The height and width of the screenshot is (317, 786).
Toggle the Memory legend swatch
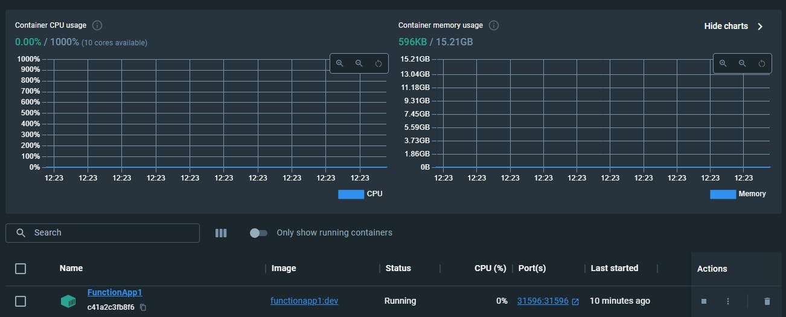pyautogui.click(x=723, y=194)
